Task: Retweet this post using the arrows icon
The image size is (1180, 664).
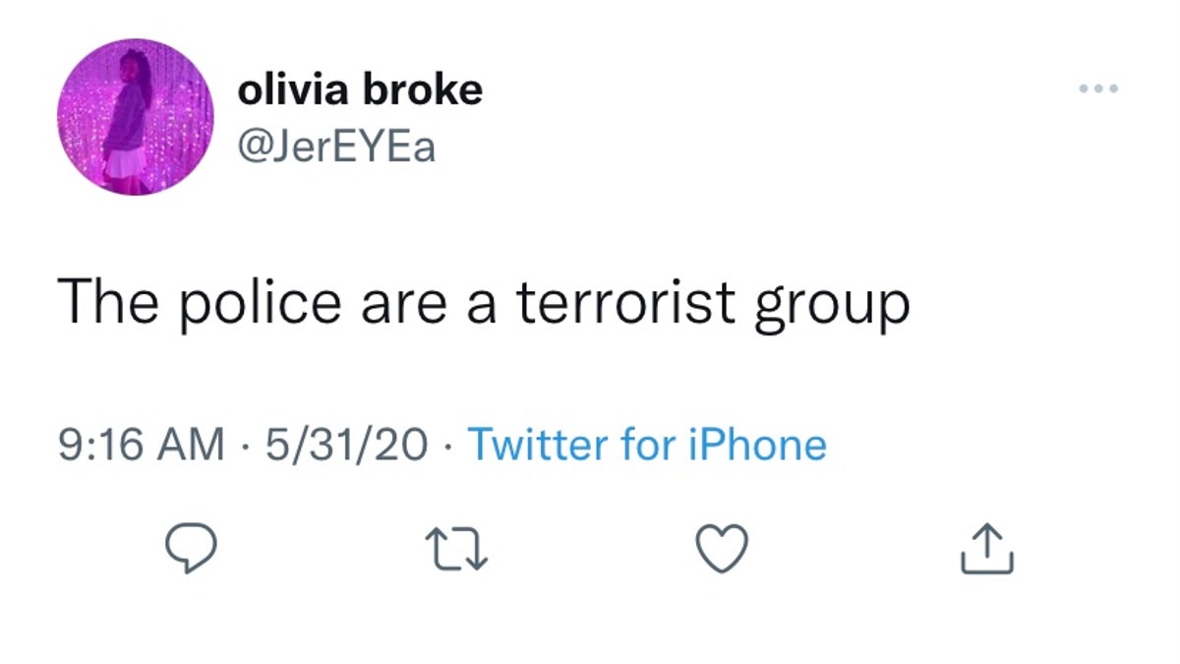Action: point(454,550)
